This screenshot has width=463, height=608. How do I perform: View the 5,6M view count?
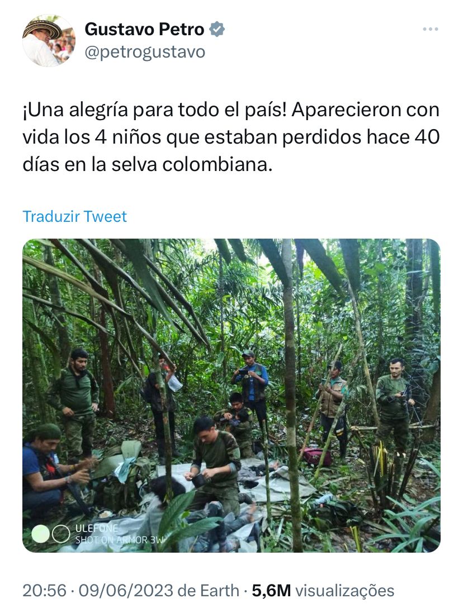click(x=271, y=591)
